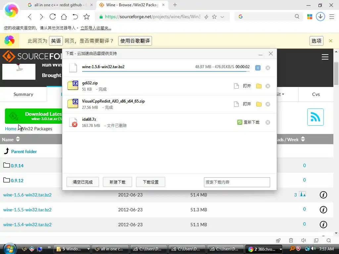
Task: Go forward with browser forward arrow
Action: pyautogui.click(x=41, y=17)
